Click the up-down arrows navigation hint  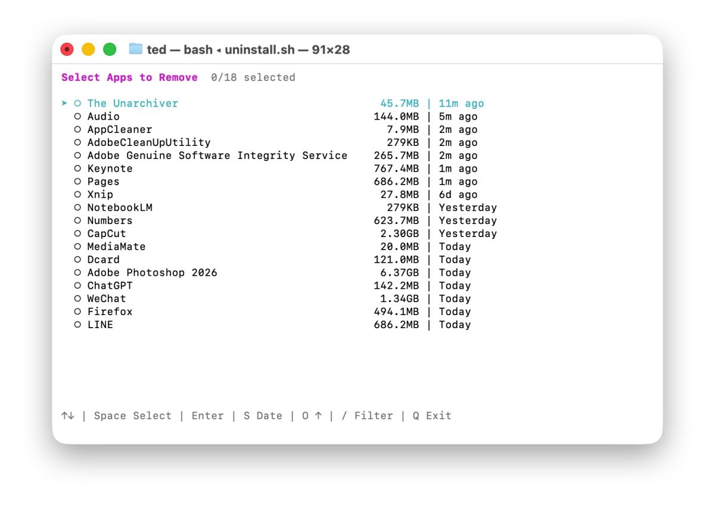[x=67, y=416]
